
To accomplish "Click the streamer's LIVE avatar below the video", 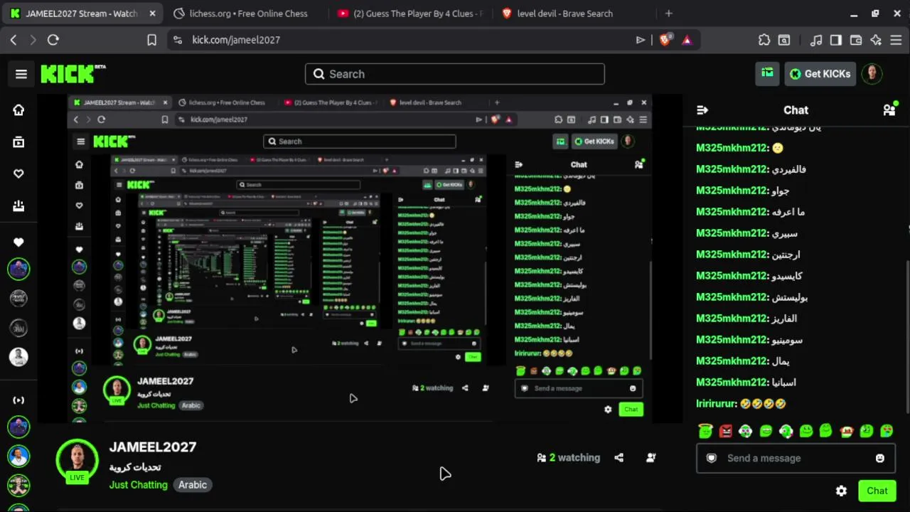I will 77,460.
